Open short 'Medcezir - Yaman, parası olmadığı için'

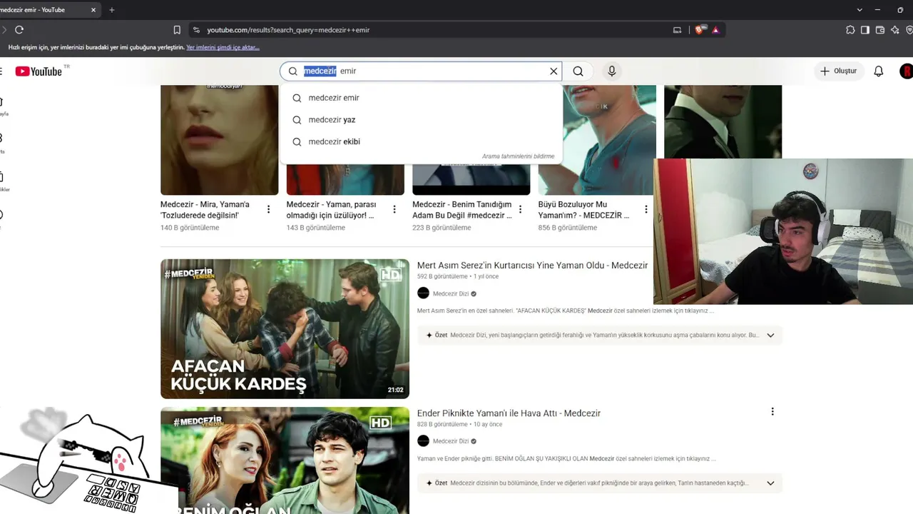tap(331, 210)
